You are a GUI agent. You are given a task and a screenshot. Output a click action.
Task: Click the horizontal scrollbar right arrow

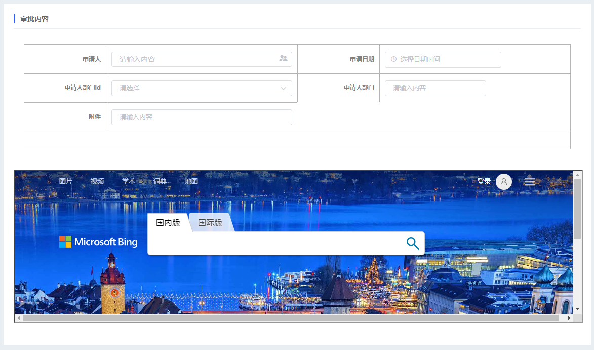pos(569,318)
